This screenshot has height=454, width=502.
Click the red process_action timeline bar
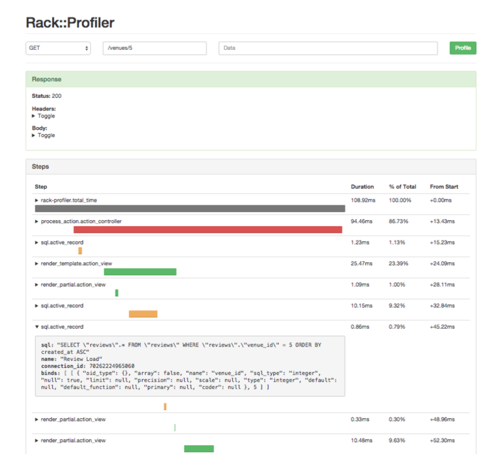208,230
